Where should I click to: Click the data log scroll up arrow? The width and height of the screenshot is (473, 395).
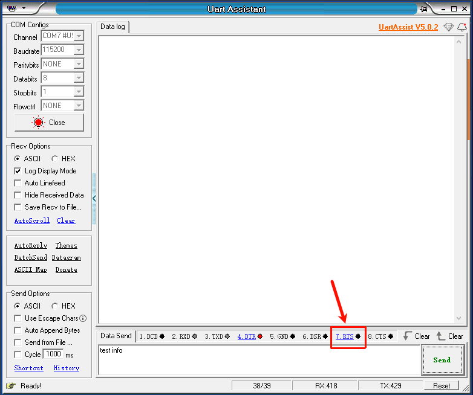tap(459, 42)
